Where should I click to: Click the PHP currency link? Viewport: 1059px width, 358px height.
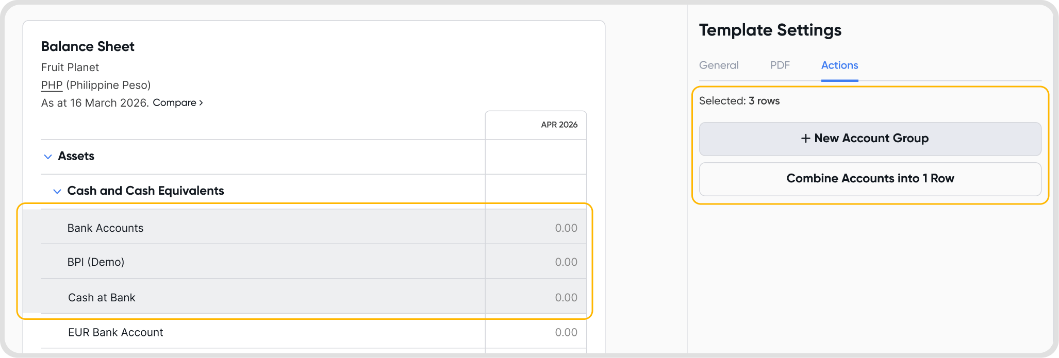[52, 86]
